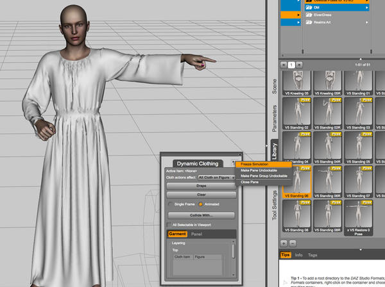Click the arrow in the orange left-column row

pyautogui.click(x=298, y=15)
